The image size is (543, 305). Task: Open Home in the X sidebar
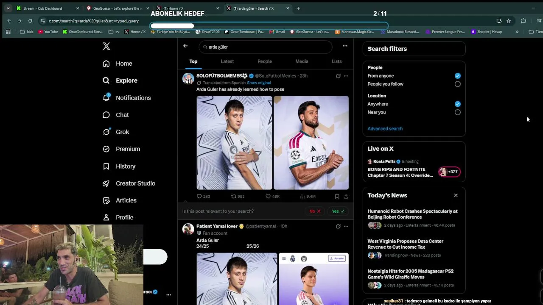[x=118, y=64]
